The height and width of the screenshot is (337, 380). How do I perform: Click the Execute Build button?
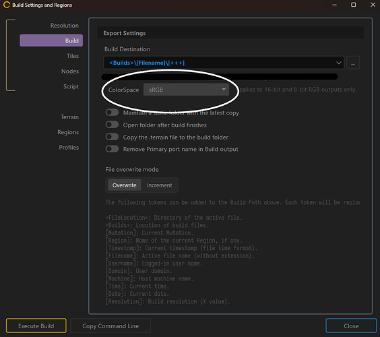click(x=36, y=326)
